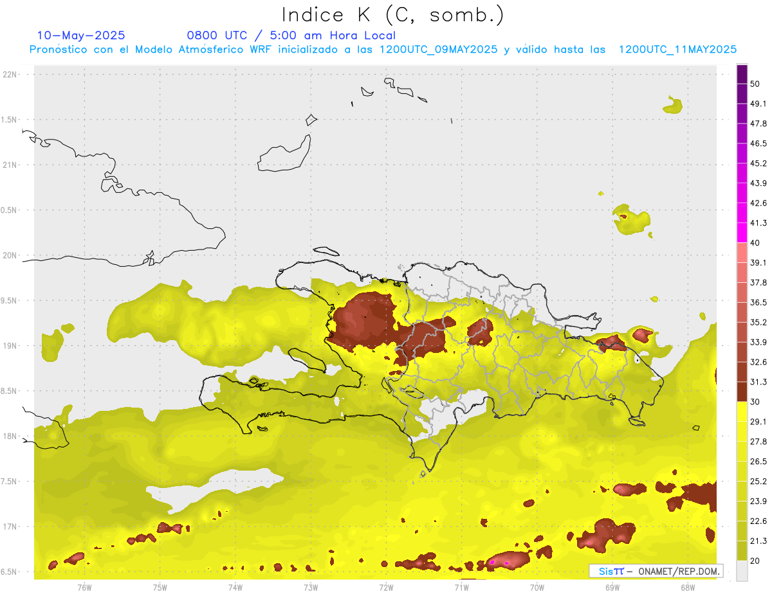772x596 pixels.
Task: Click the '32.6' color scale value
Action: (x=758, y=362)
